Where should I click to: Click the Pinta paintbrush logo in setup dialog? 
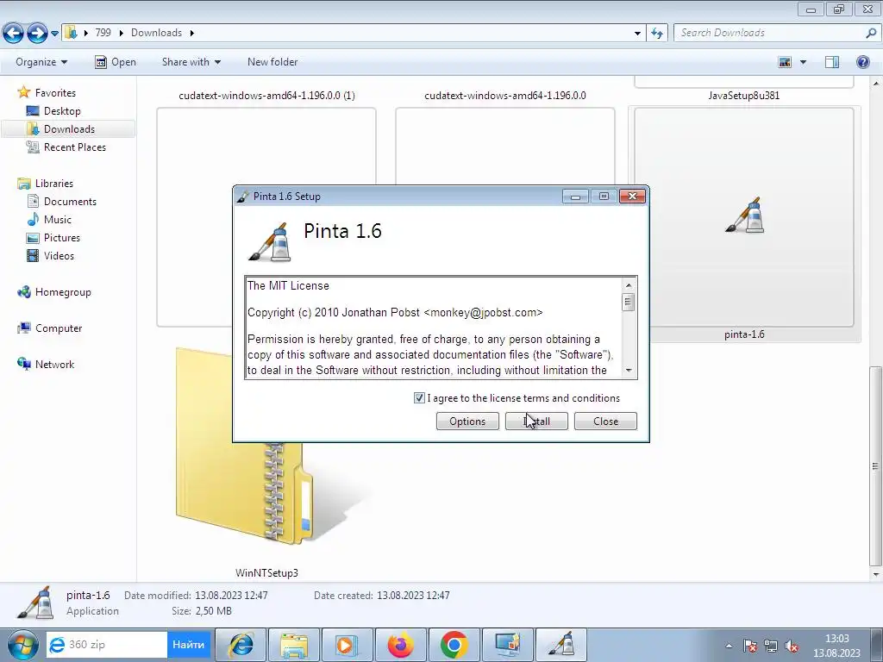point(270,242)
